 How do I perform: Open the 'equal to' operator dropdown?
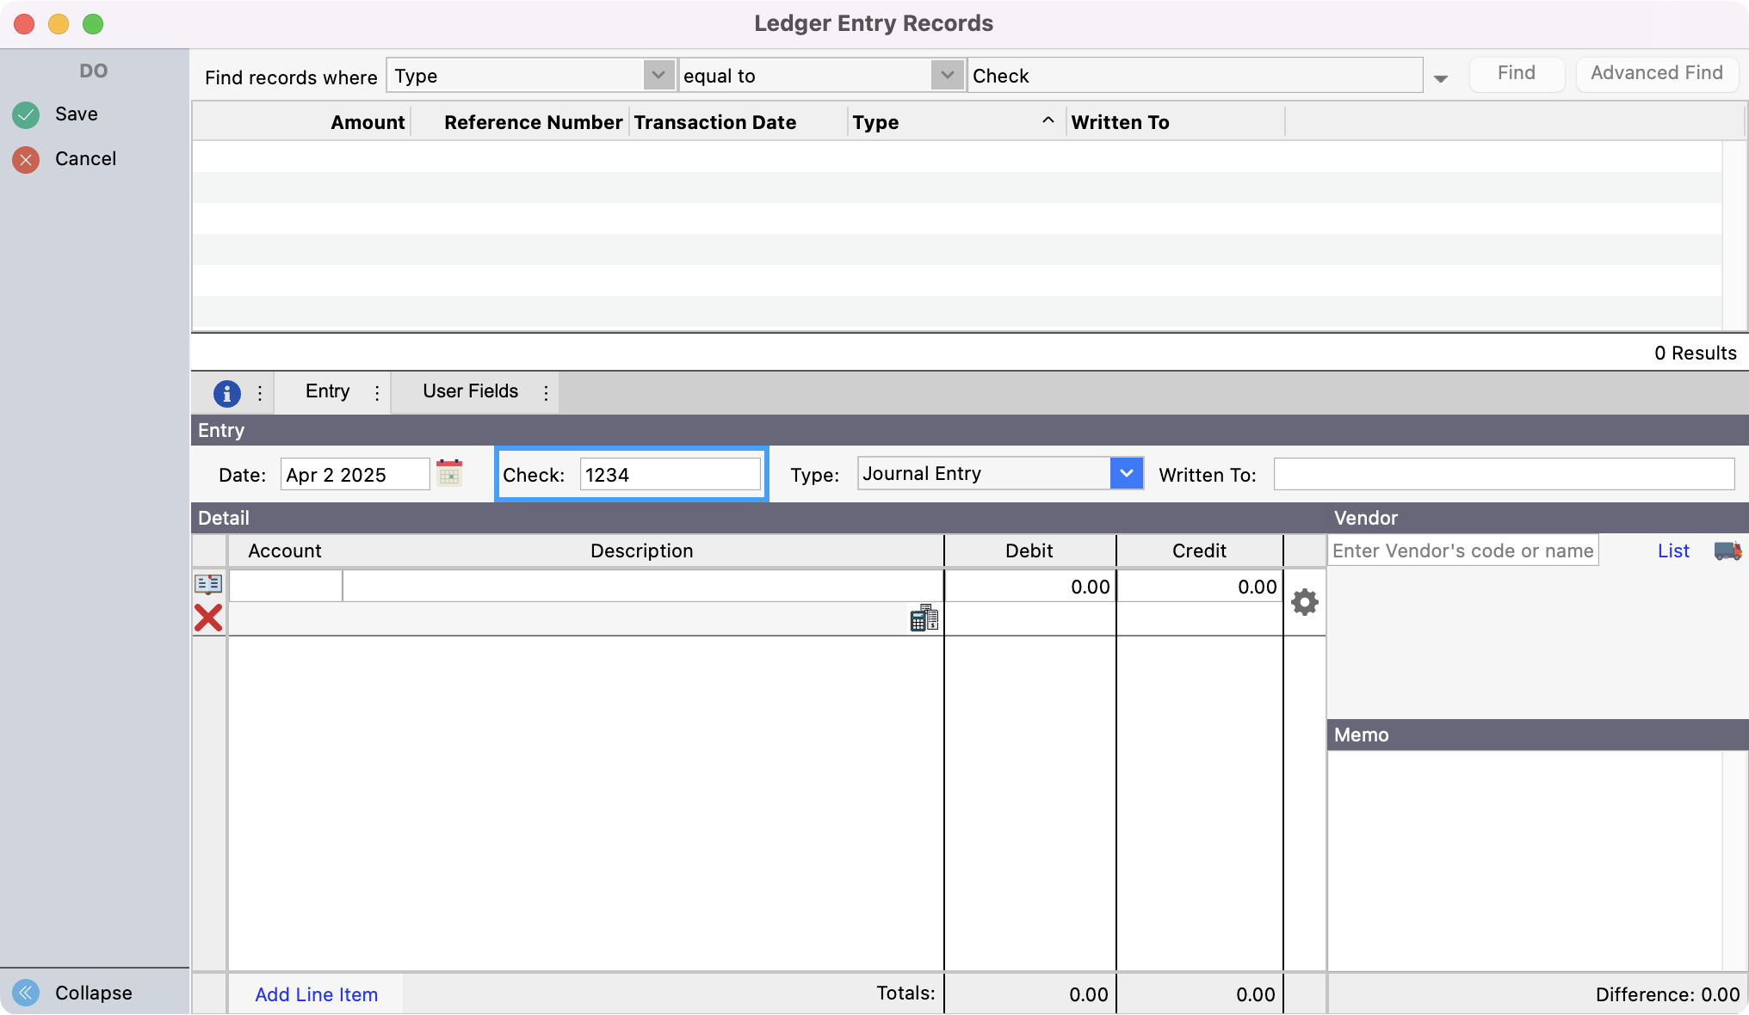(x=947, y=76)
